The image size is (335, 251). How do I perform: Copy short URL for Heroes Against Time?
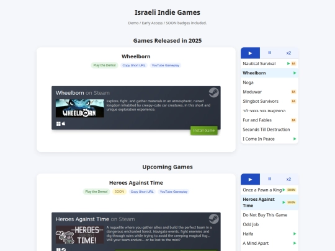pos(142,192)
